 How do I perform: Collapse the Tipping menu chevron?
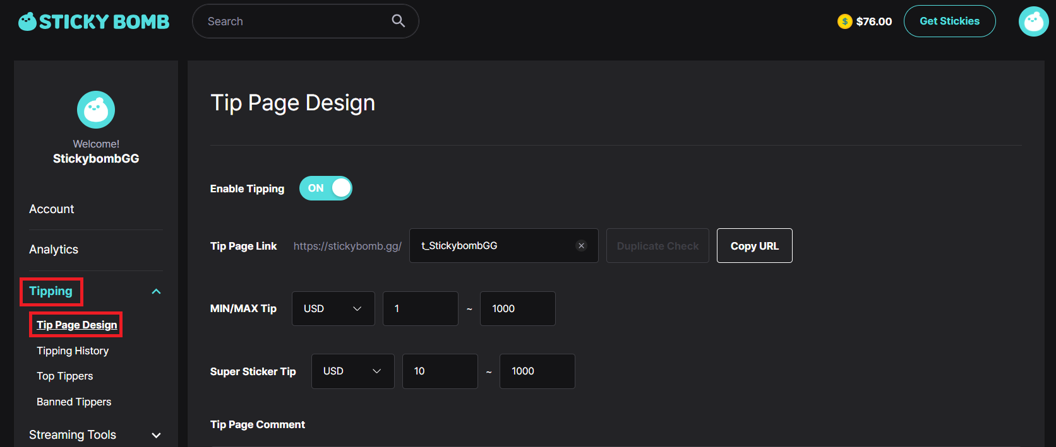pyautogui.click(x=156, y=291)
